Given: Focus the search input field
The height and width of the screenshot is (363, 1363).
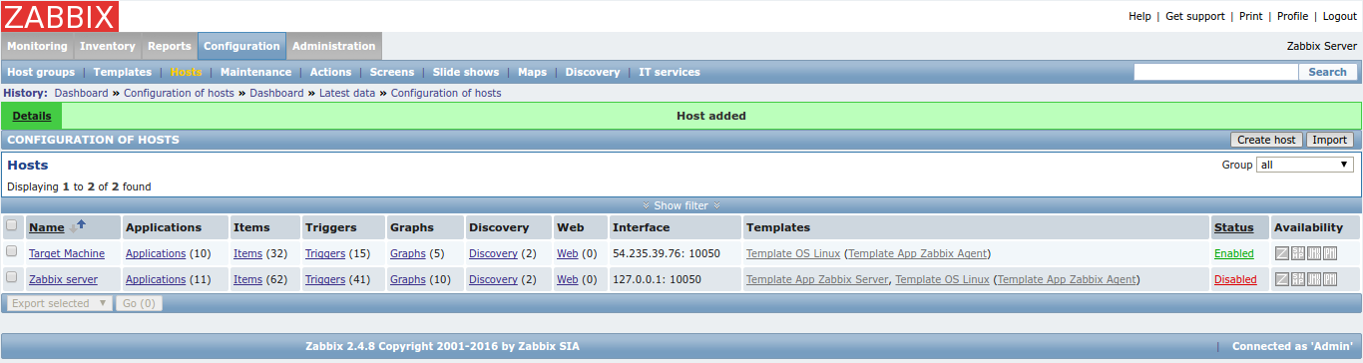Looking at the screenshot, I should (1215, 72).
